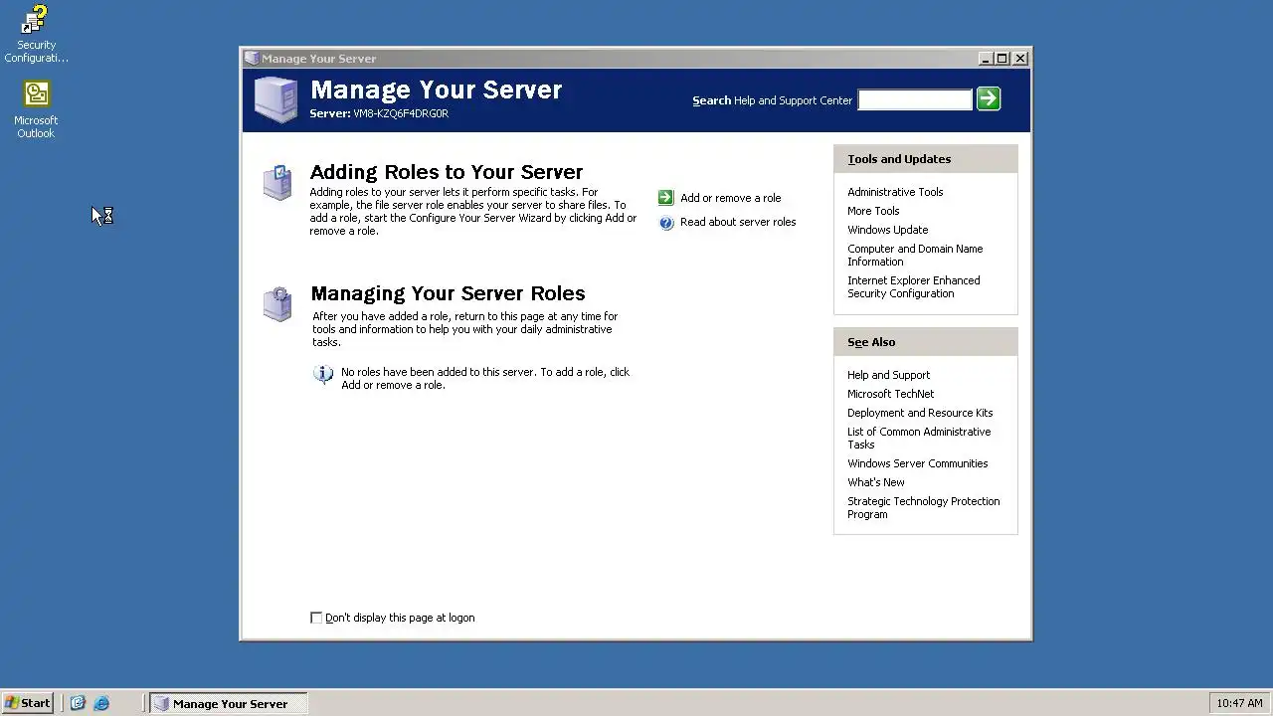This screenshot has height=716, width=1273.
Task: Click server name VM8-KZQ6F4DRG0R text
Action: (x=401, y=113)
